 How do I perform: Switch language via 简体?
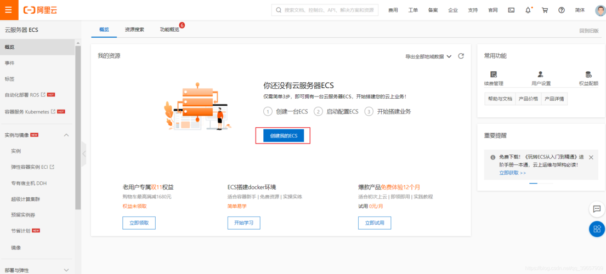point(580,10)
